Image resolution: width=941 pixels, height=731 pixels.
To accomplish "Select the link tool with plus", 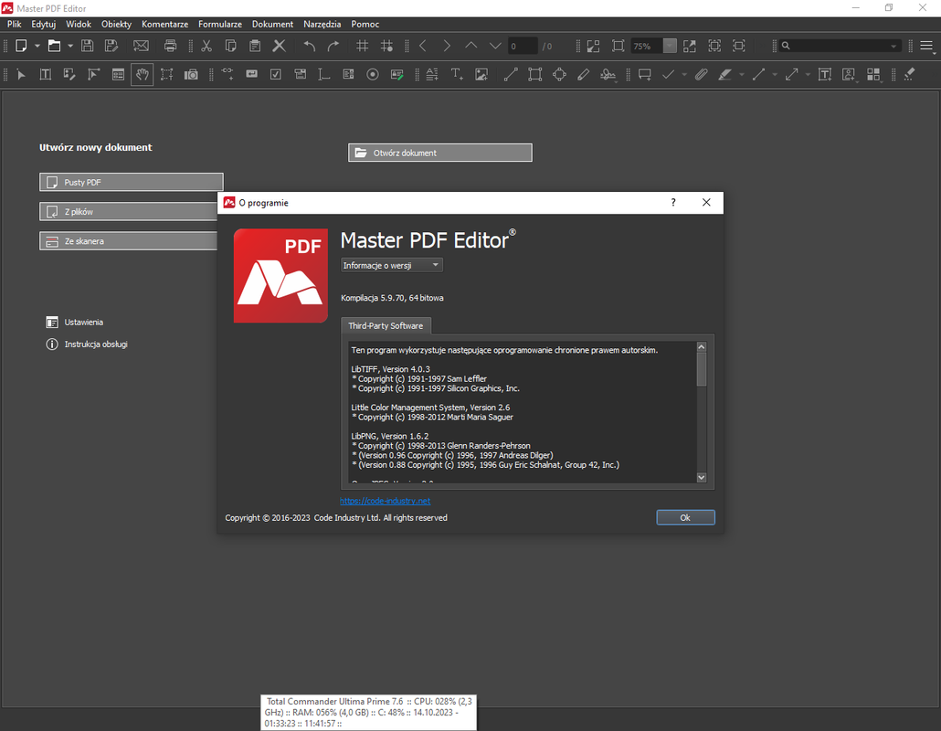I will (227, 74).
